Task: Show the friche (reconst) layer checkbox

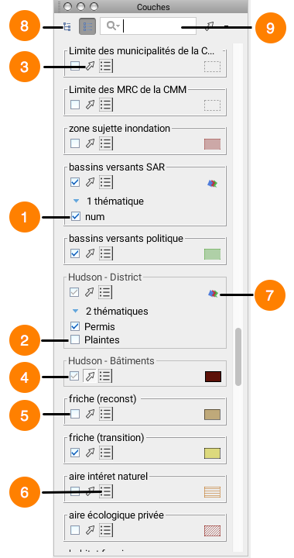Action: pos(75,414)
